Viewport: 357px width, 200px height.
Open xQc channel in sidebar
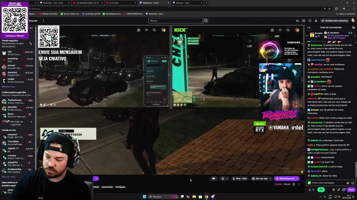(x=17, y=53)
